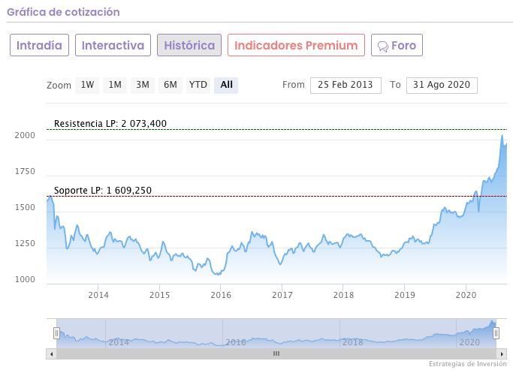Select YTD zoom range
The width and height of the screenshot is (513, 370).
click(x=198, y=85)
